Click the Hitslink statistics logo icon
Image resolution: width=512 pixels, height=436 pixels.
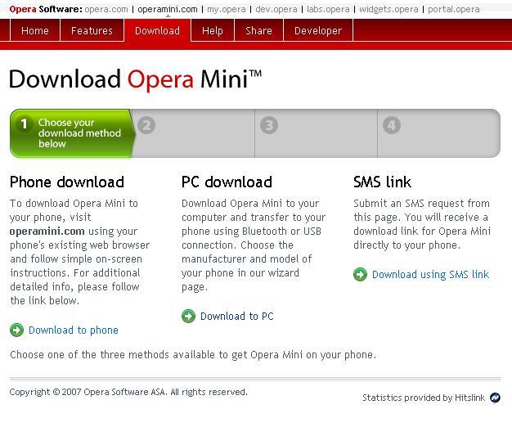coord(495,398)
